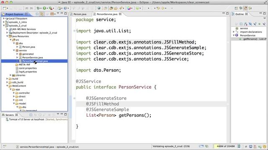Image resolution: width=268 pixels, height=150 pixels.
Task: Click the New file wizard icon
Action: (5, 8)
